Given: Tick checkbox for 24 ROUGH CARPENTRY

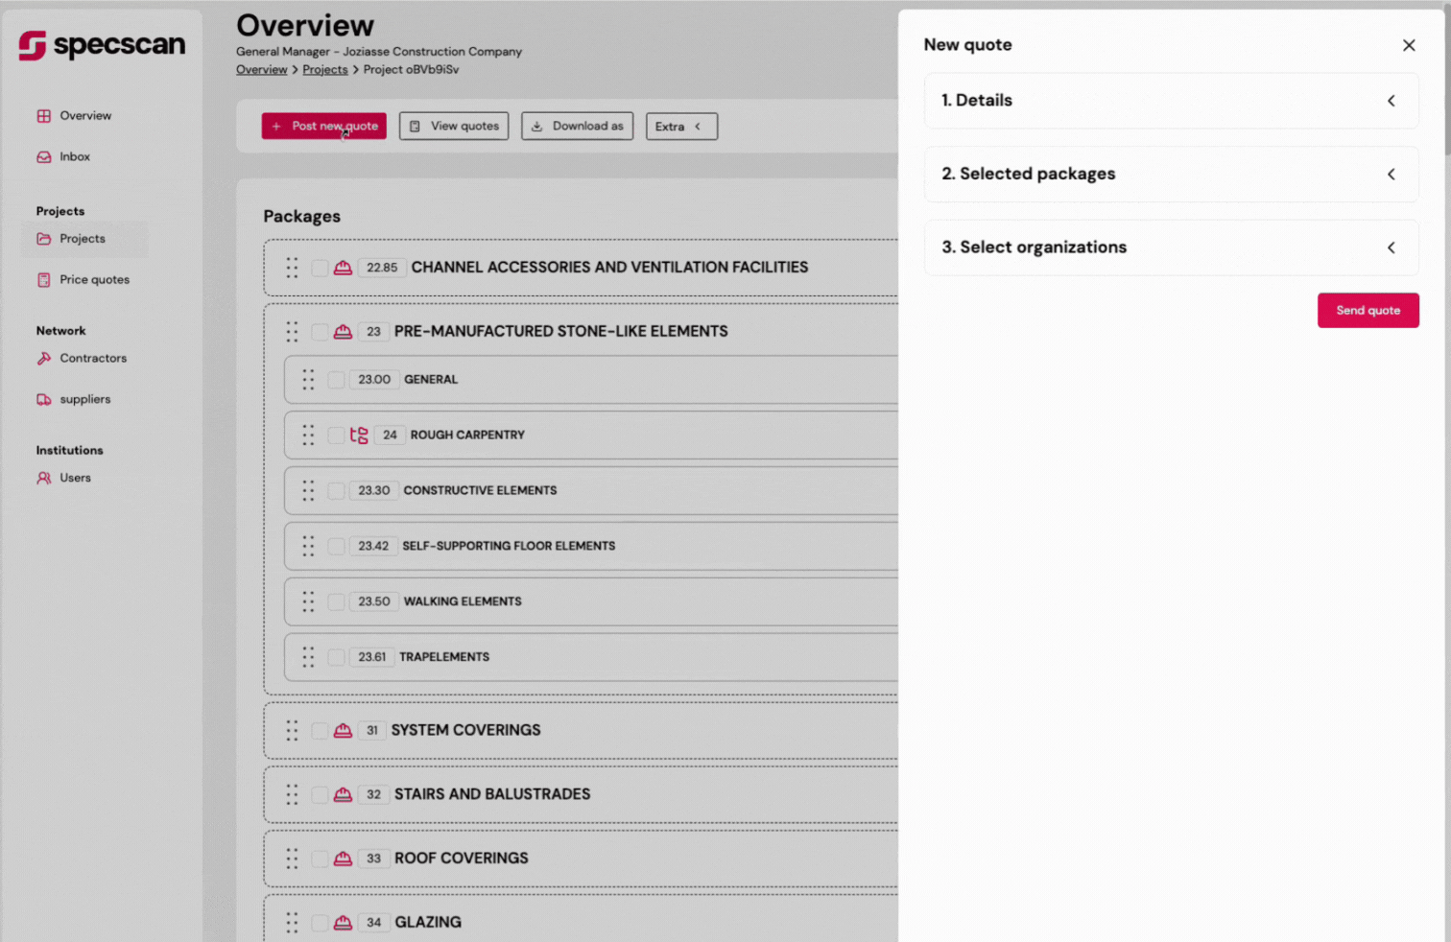Looking at the screenshot, I should click(x=336, y=436).
